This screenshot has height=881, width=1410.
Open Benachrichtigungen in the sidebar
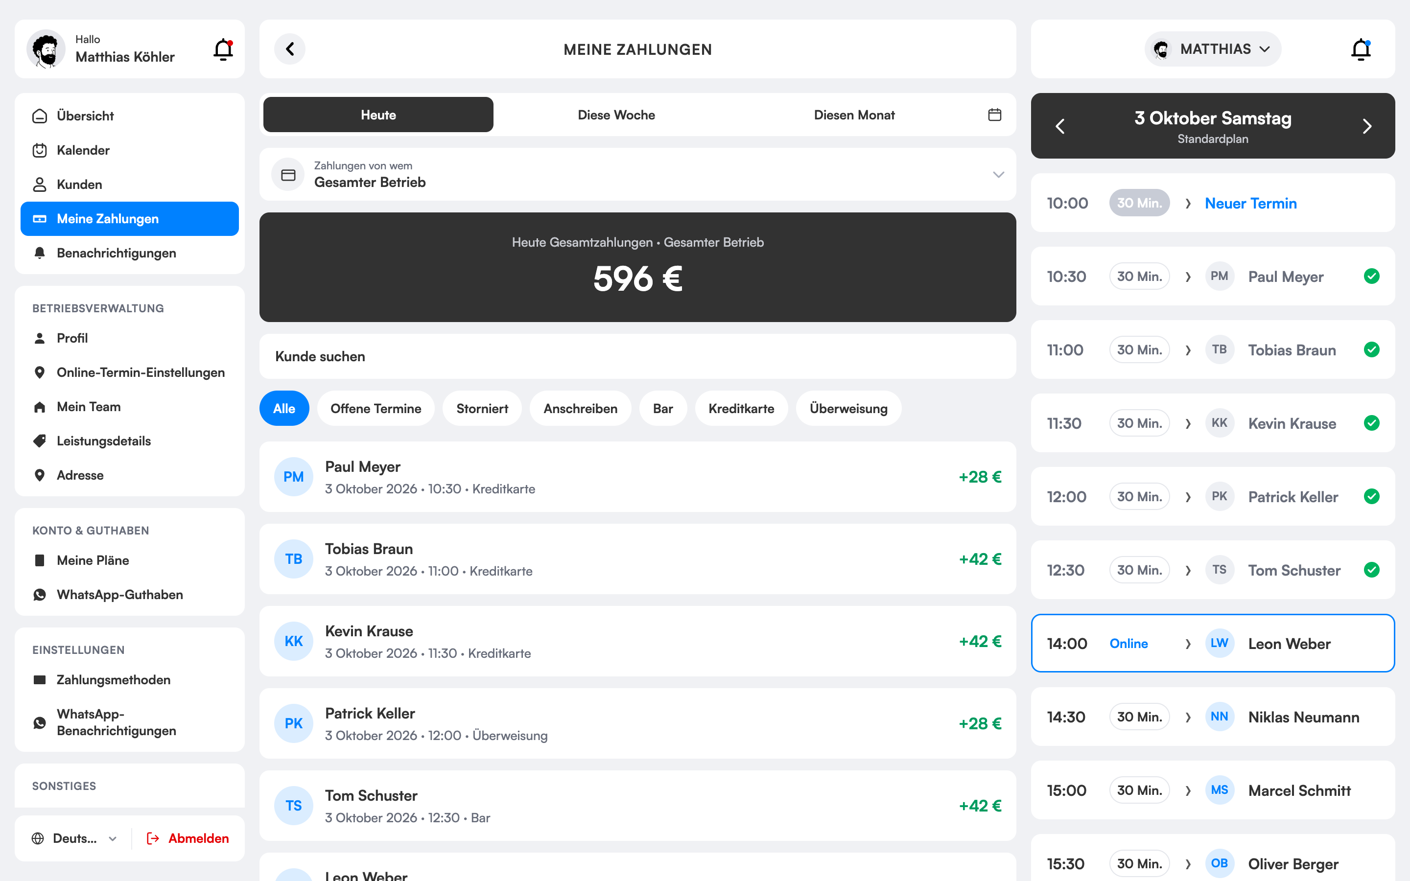coord(129,253)
